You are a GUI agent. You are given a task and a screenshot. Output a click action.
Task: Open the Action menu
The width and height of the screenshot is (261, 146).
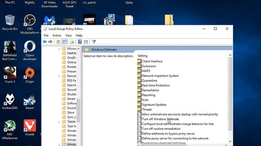pos(57,35)
